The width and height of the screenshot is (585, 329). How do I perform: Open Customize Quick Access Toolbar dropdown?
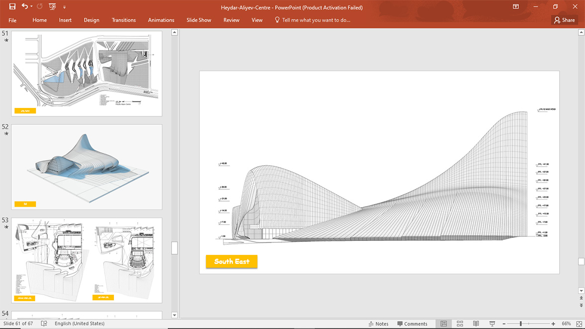click(64, 7)
